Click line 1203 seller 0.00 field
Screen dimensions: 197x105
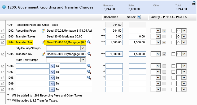137,36
